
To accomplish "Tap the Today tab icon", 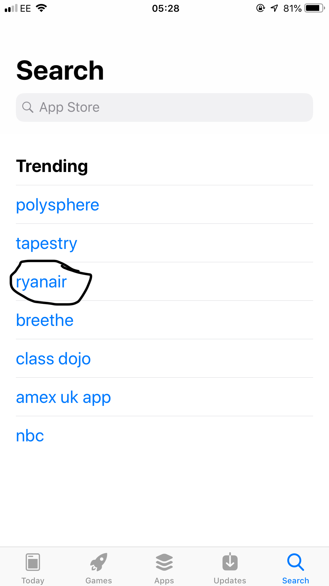I will point(33,562).
